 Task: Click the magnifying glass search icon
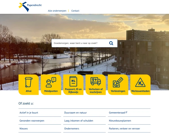point(111,43)
